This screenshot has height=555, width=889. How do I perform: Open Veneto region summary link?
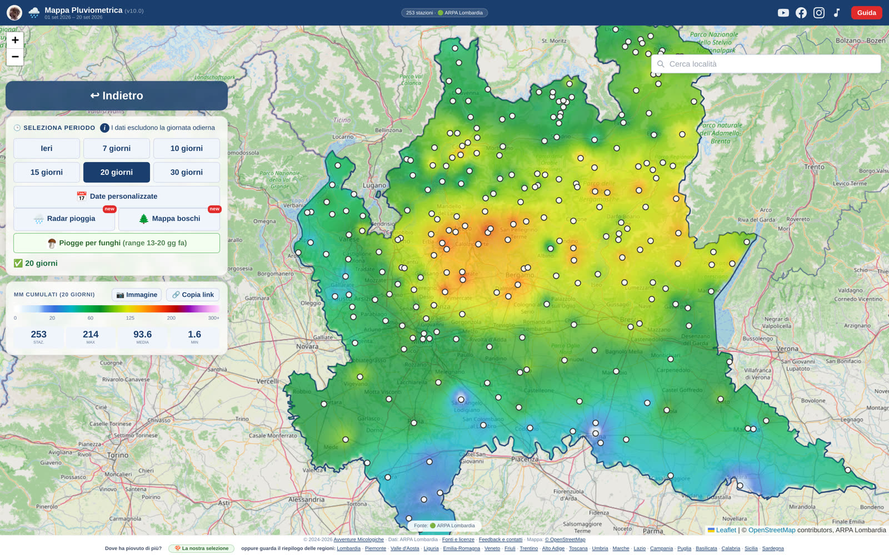point(492,548)
